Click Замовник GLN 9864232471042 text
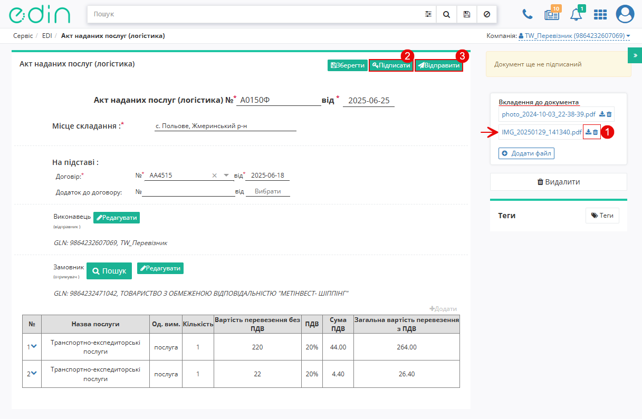This screenshot has width=642, height=419. coord(202,293)
